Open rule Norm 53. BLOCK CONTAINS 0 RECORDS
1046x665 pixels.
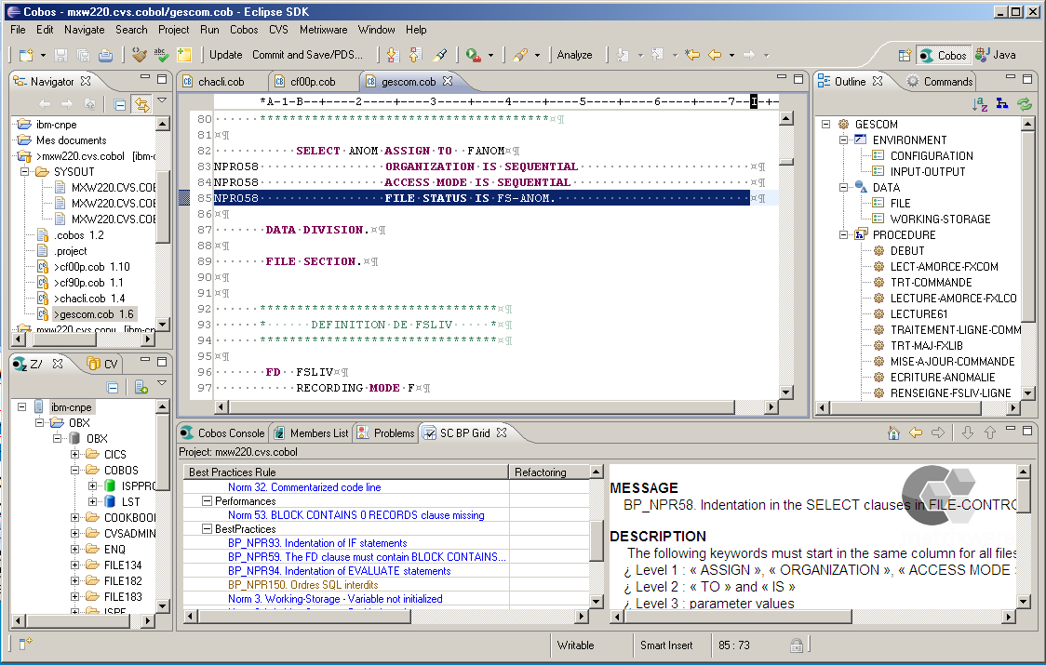tap(356, 515)
